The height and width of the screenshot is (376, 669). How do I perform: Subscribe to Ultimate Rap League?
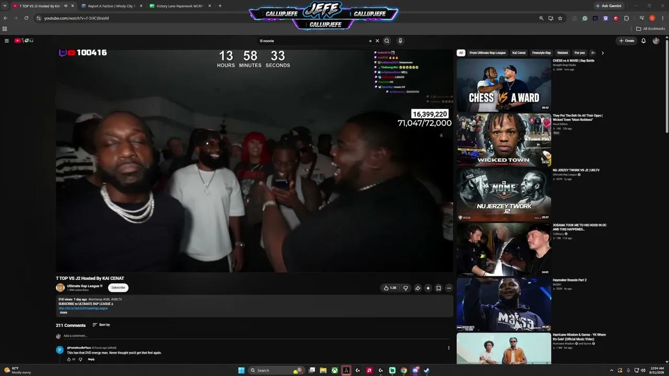118,287
